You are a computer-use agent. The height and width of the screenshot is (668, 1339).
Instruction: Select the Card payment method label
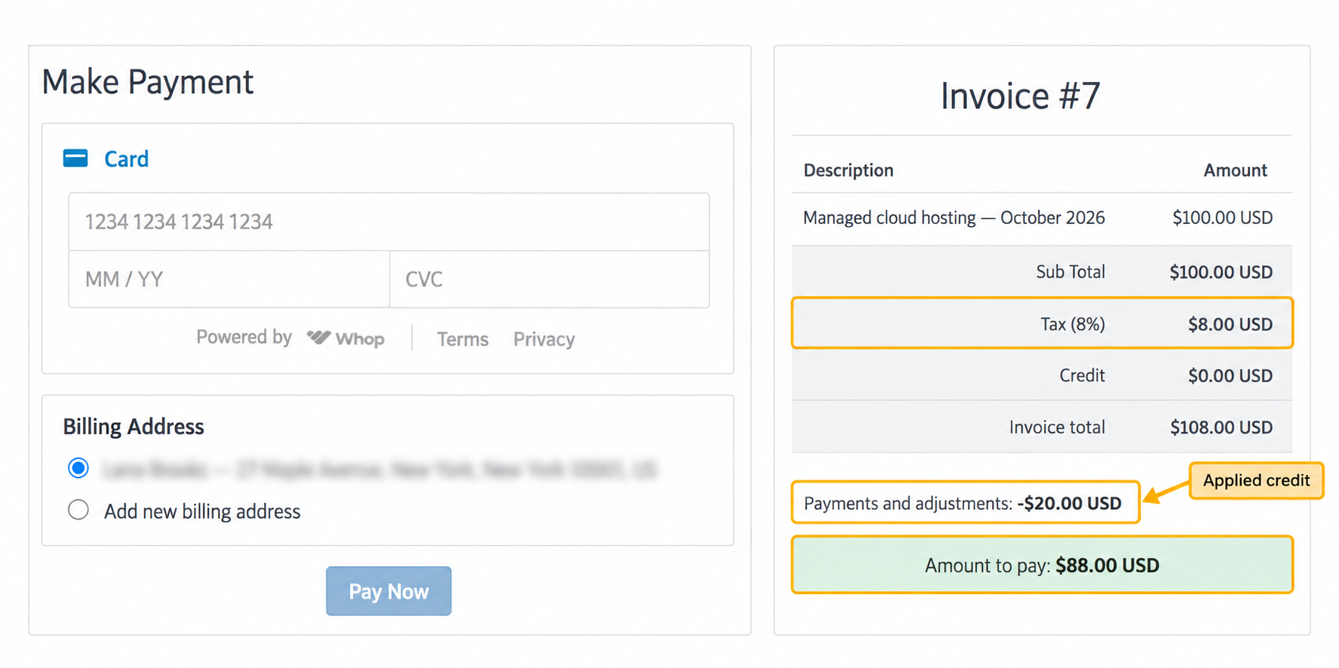[x=126, y=159]
